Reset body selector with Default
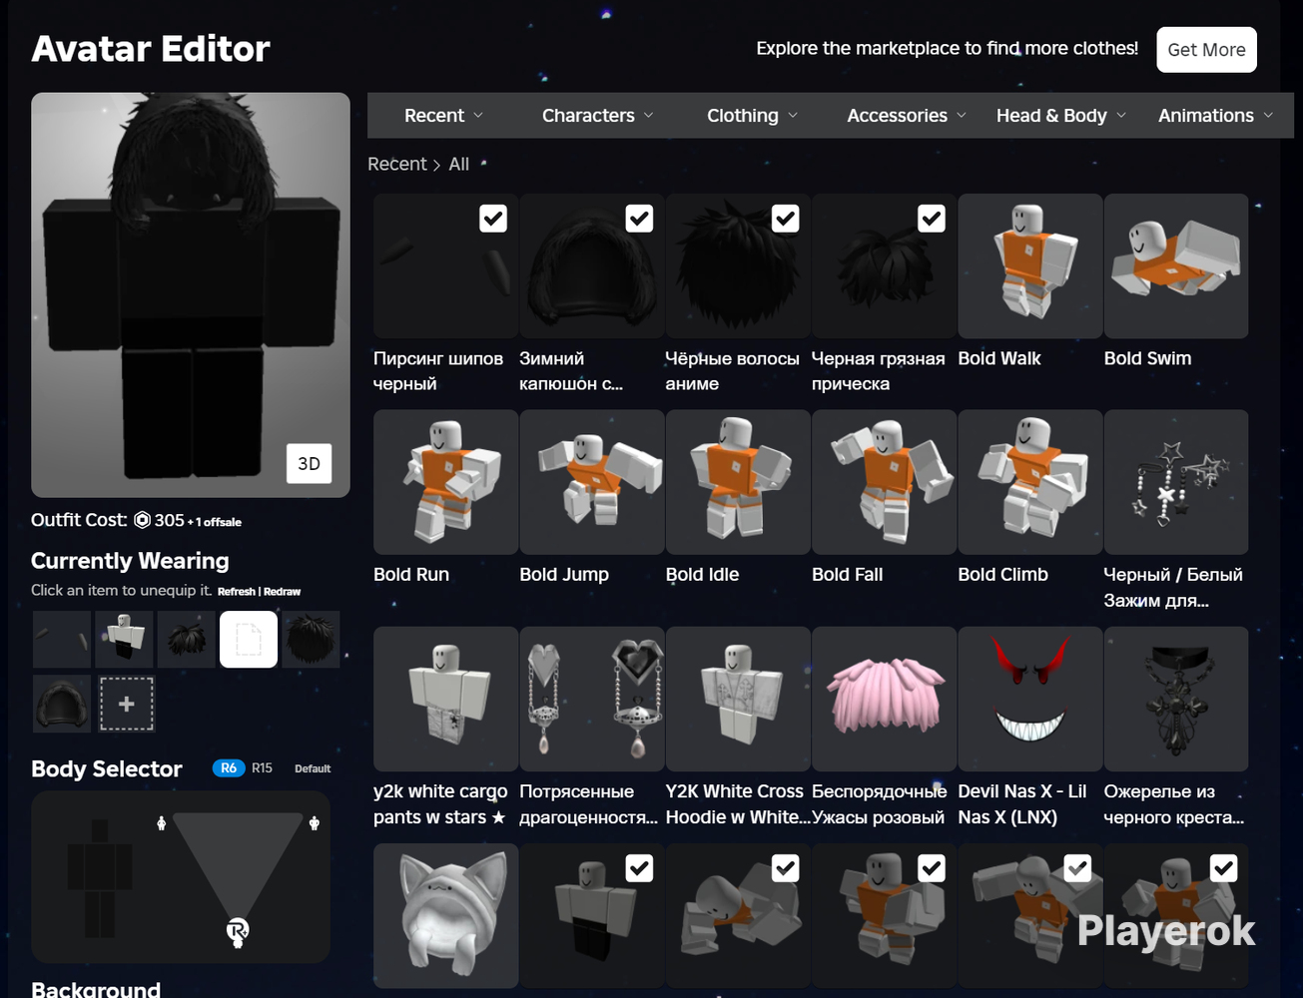 (313, 768)
